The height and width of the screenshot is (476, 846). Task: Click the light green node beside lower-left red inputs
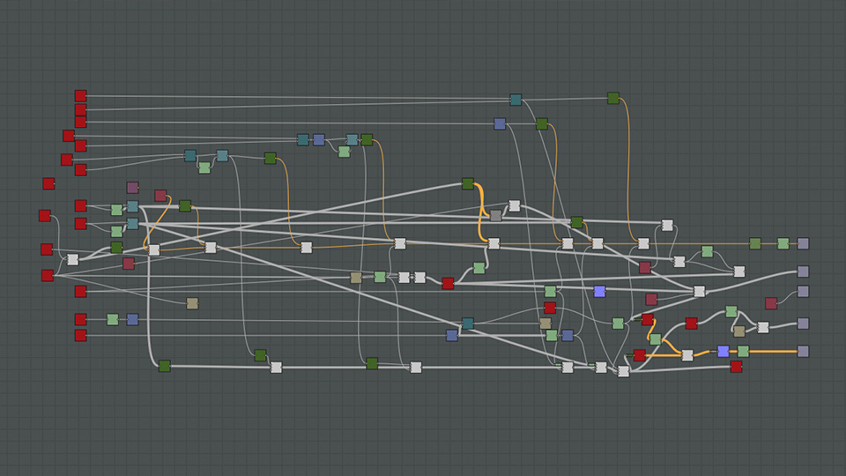[113, 319]
